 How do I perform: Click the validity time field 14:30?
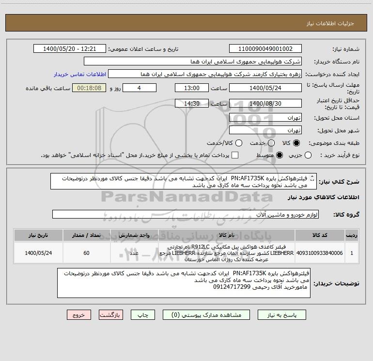coord(192,103)
